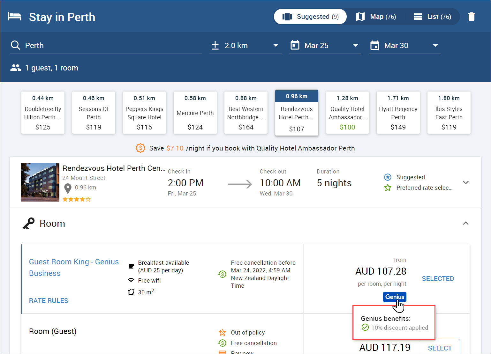Select the Mercure Perth $124 card
Image resolution: width=491 pixels, height=354 pixels.
pyautogui.click(x=195, y=113)
